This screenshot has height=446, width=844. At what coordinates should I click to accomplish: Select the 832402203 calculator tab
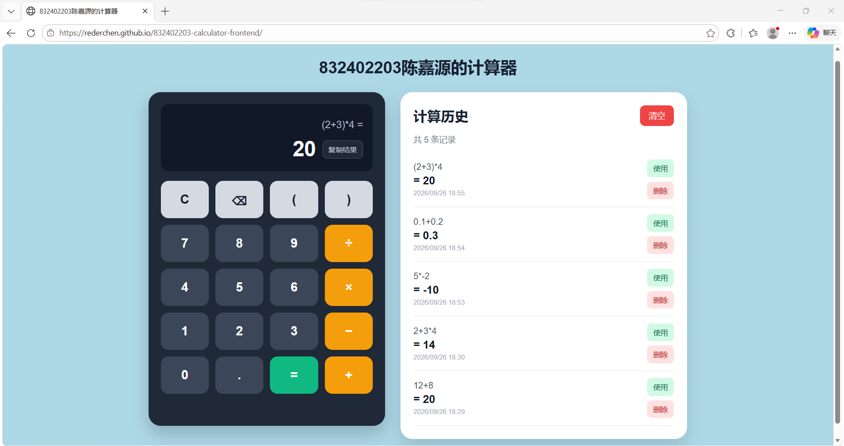point(88,11)
